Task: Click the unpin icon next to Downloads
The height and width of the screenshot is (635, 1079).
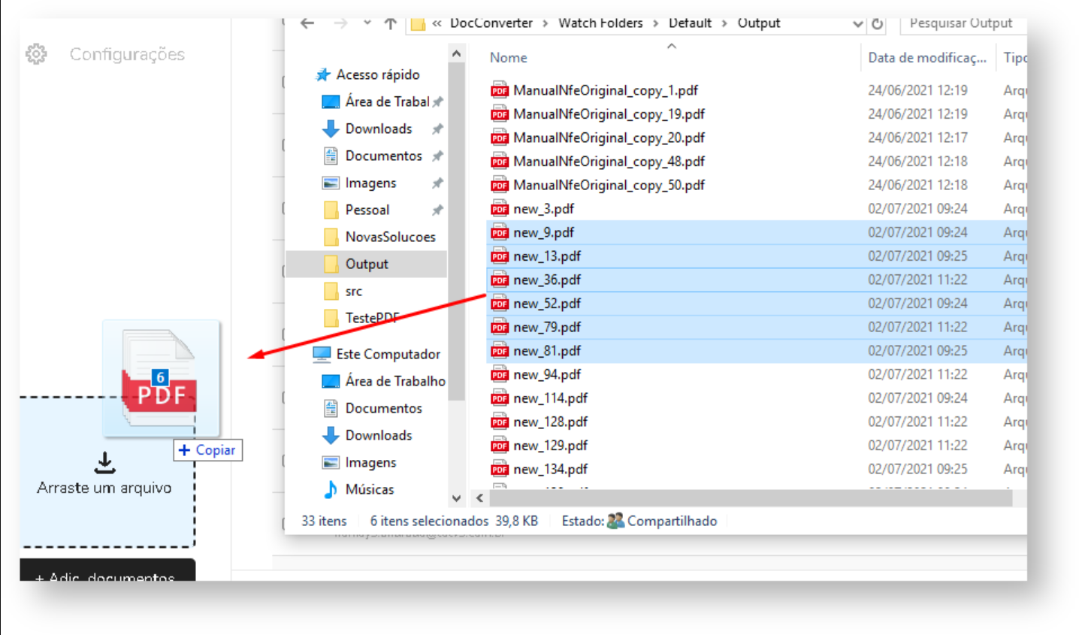Action: (x=437, y=129)
